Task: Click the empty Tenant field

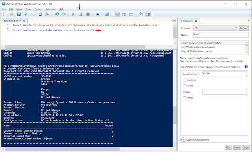Action: (x=224, y=92)
